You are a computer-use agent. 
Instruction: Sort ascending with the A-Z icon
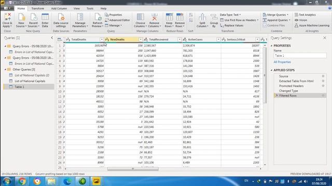point(191,15)
